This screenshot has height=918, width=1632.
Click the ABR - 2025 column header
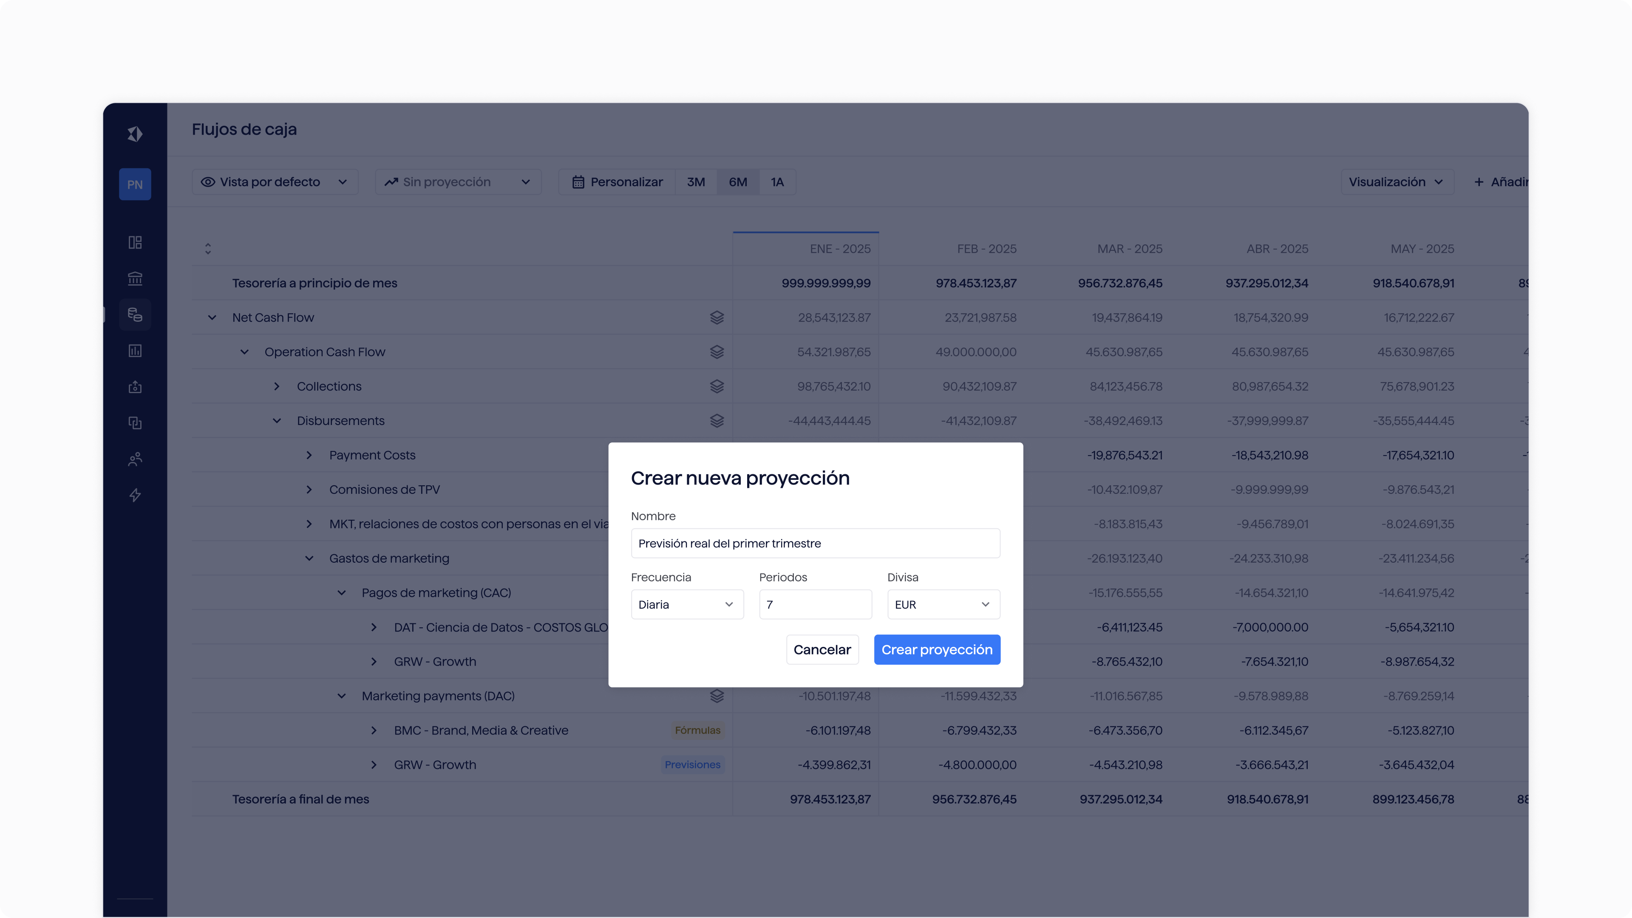1277,249
